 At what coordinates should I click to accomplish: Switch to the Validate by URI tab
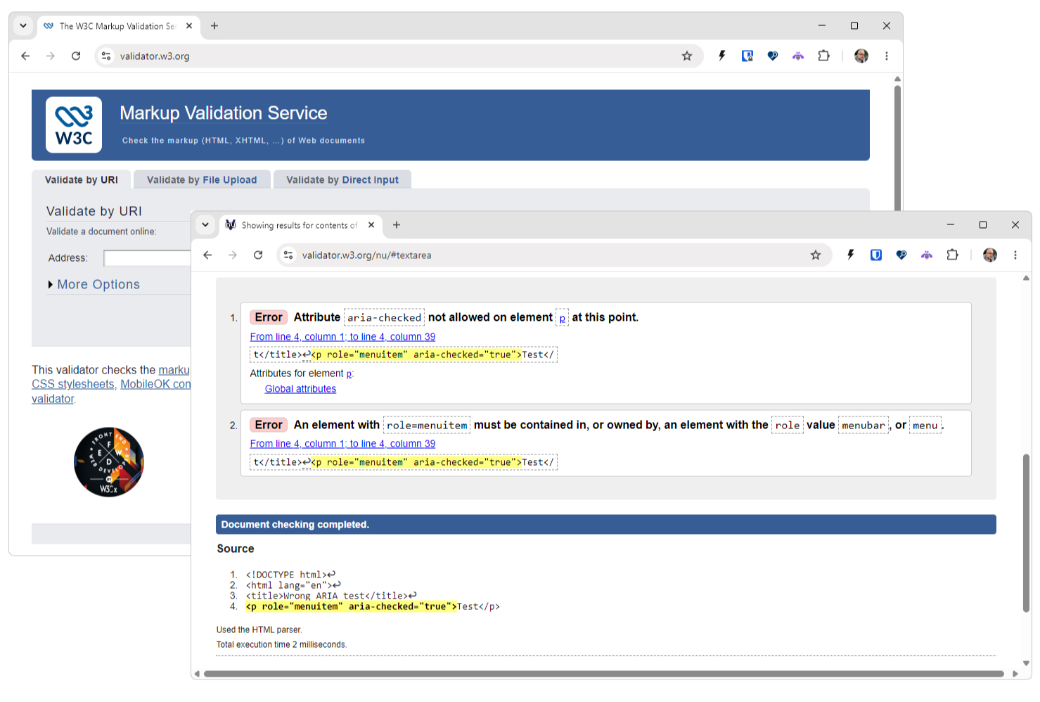(82, 180)
